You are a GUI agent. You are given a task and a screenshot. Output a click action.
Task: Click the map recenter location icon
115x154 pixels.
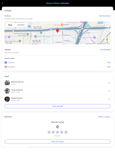tap(107, 31)
